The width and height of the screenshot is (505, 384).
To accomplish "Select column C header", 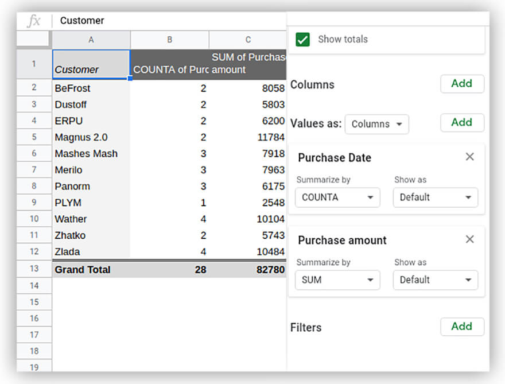I will (x=247, y=40).
